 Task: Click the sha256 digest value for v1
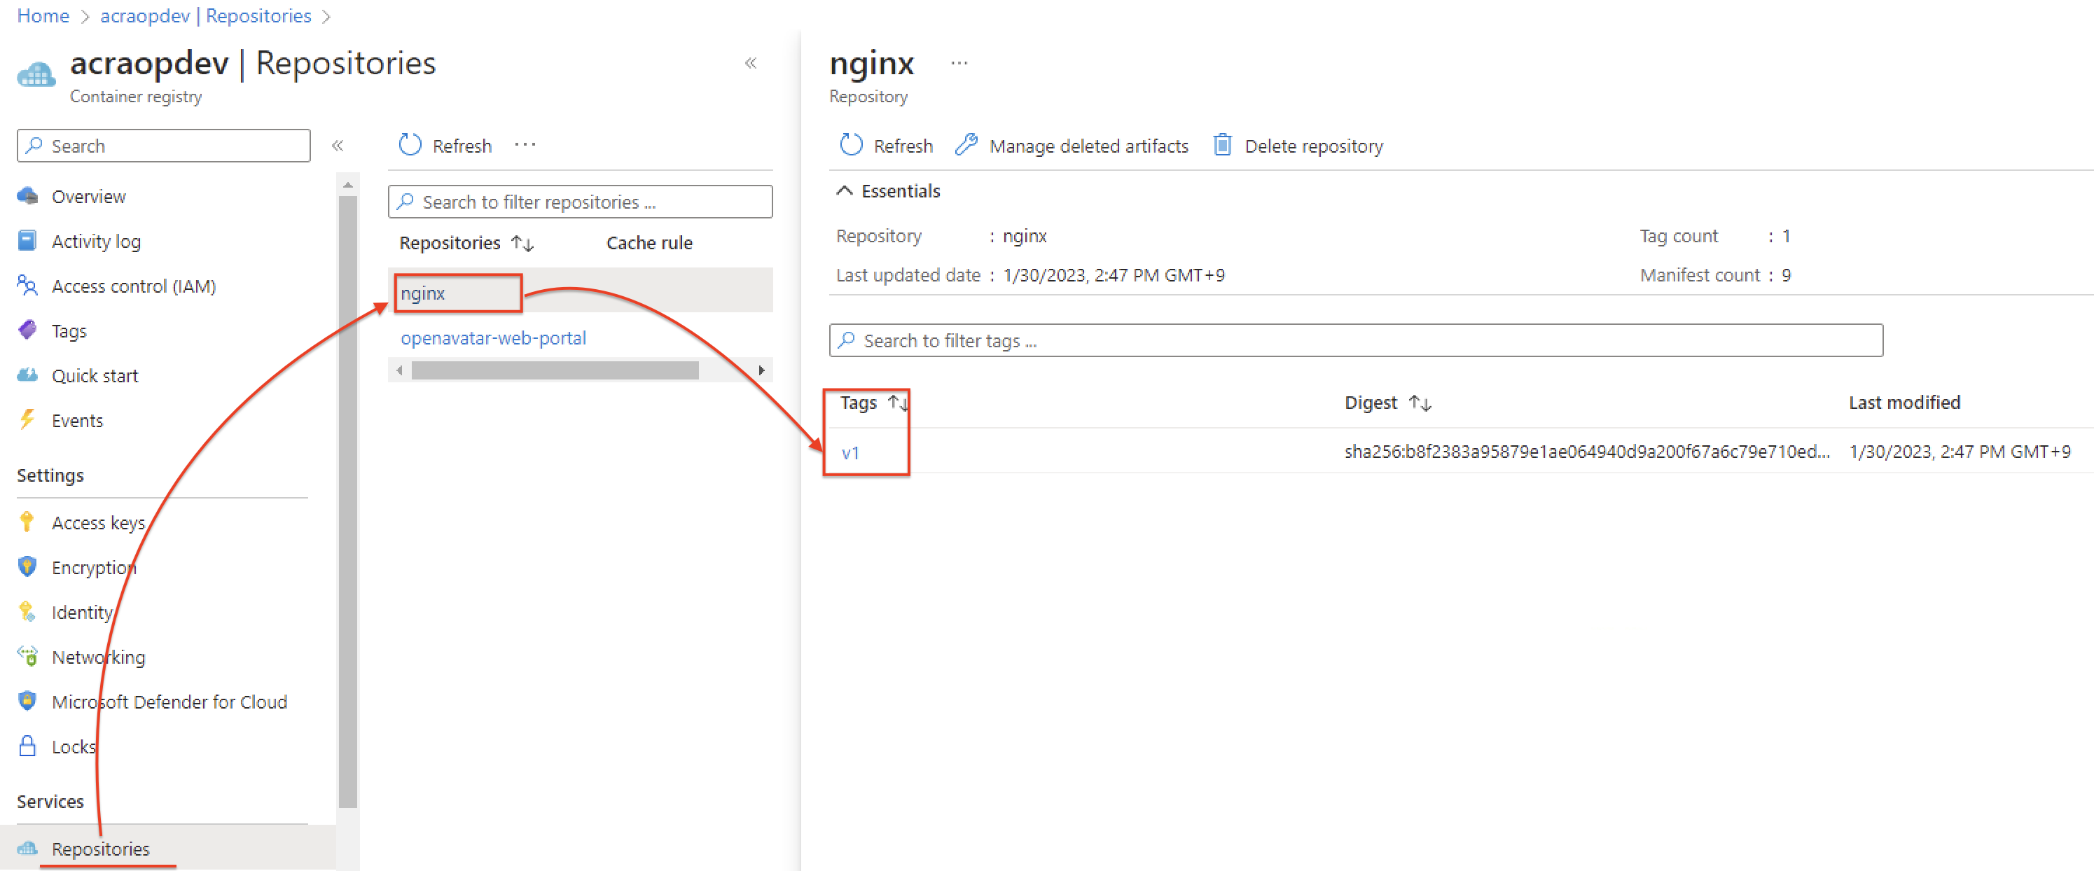tap(1587, 452)
